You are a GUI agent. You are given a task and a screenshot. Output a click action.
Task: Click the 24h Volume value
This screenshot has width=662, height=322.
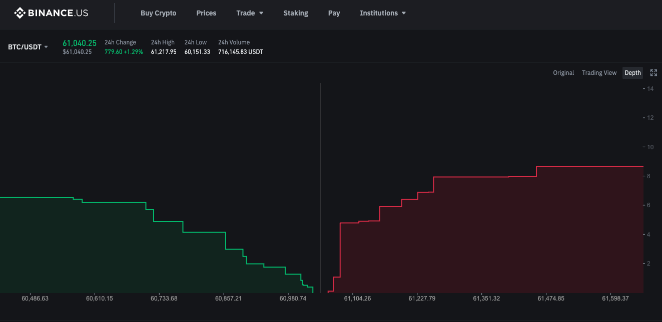(x=240, y=52)
